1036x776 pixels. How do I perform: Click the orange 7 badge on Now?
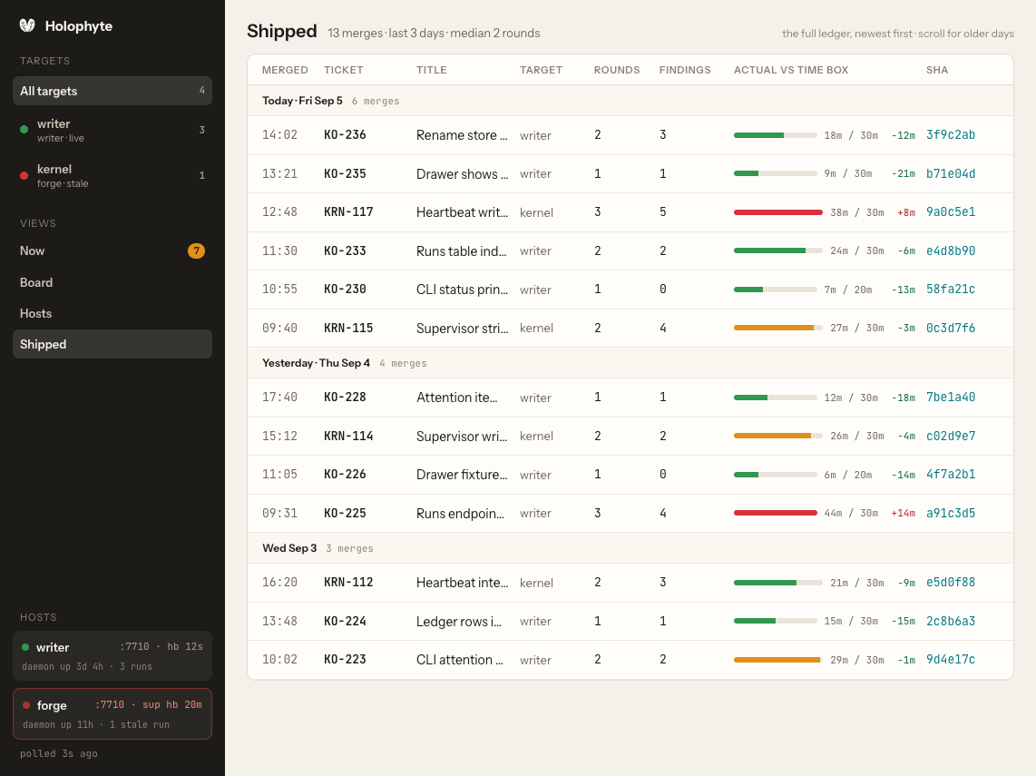pyautogui.click(x=196, y=250)
